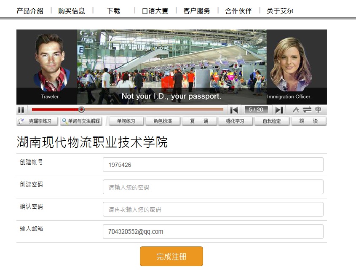This screenshot has width=356, height=273.
Task: Open 下载 menu
Action: click(113, 11)
